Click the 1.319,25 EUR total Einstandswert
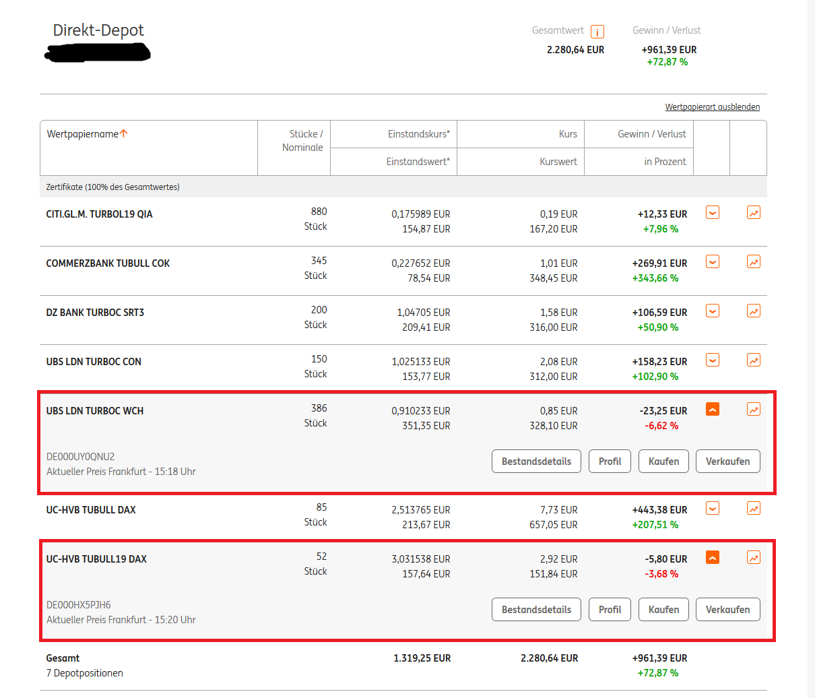 point(422,658)
